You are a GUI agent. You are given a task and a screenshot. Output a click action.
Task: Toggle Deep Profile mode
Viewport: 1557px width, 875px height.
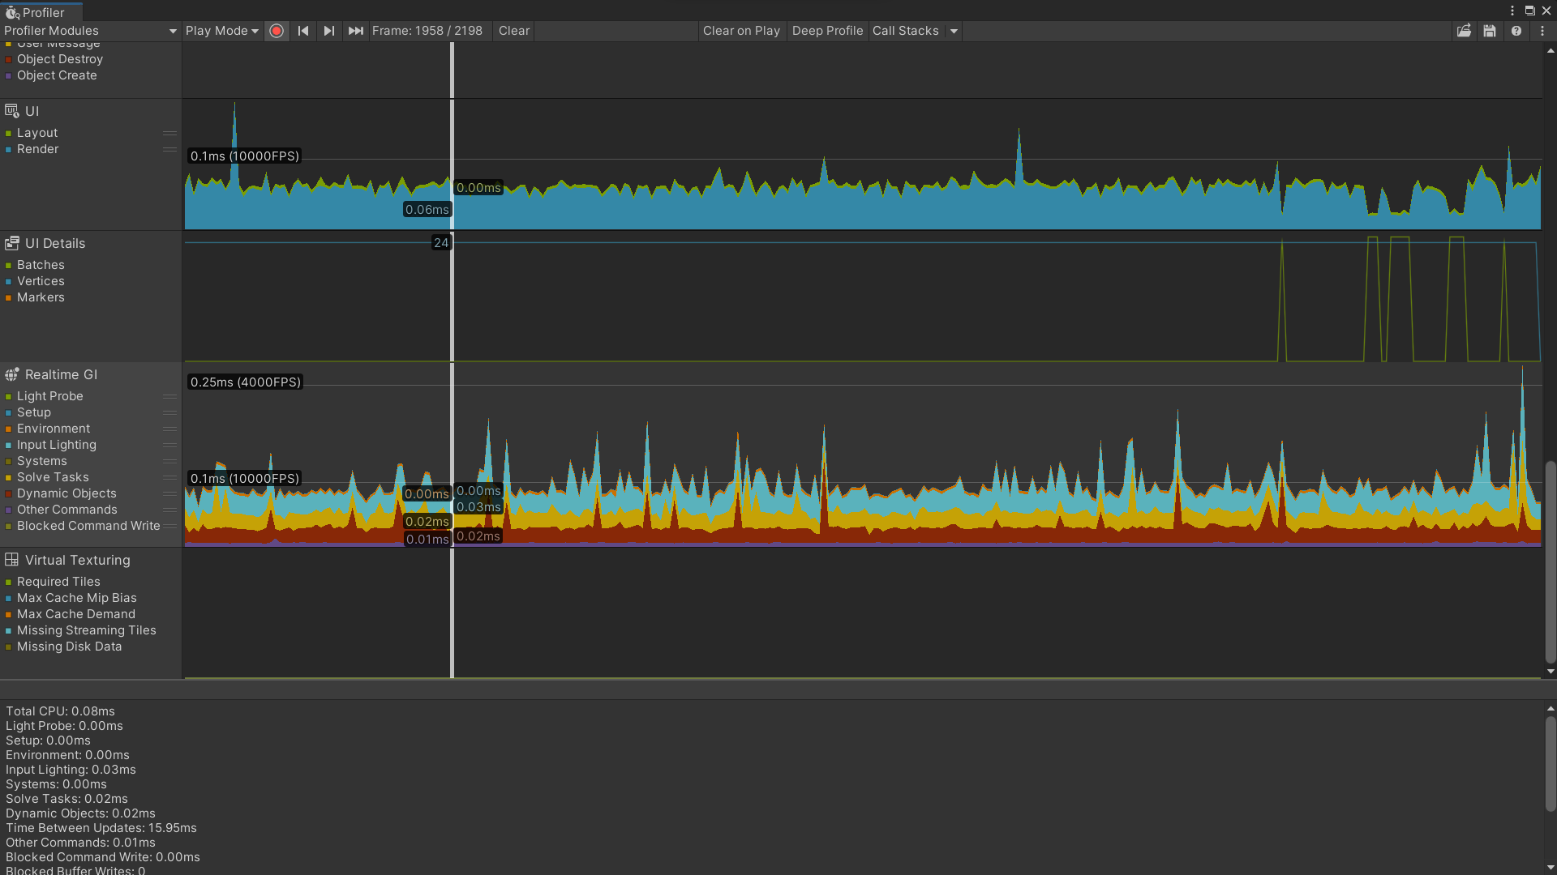pyautogui.click(x=827, y=31)
